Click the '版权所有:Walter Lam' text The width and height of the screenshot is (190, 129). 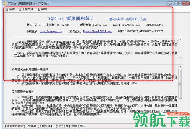coord(94,25)
